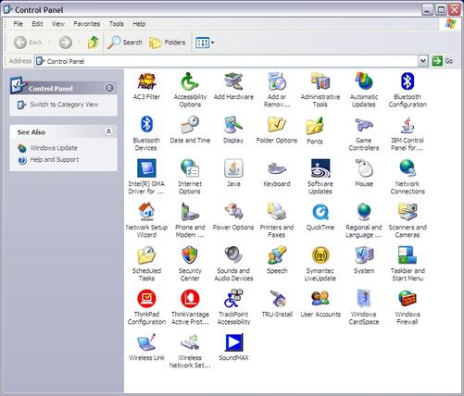
Task: Click the Go button
Action: pyautogui.click(x=443, y=61)
